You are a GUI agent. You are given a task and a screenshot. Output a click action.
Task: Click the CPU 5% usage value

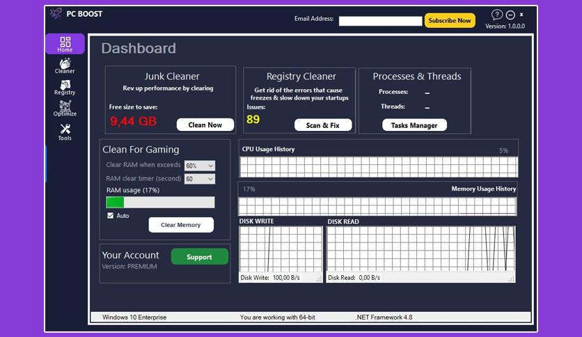coord(503,150)
